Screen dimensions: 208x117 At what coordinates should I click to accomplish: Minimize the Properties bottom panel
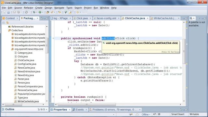point(184,110)
